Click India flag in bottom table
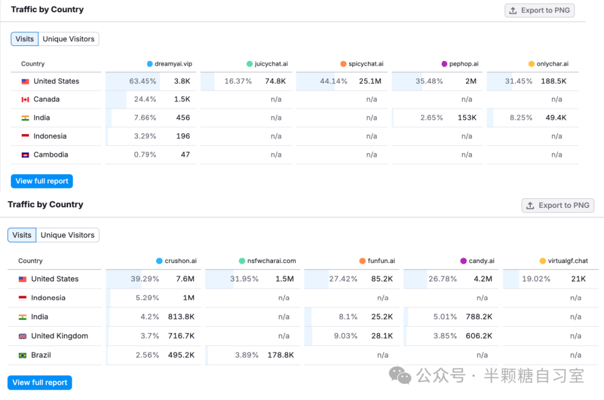Image resolution: width=604 pixels, height=400 pixels. [x=23, y=317]
